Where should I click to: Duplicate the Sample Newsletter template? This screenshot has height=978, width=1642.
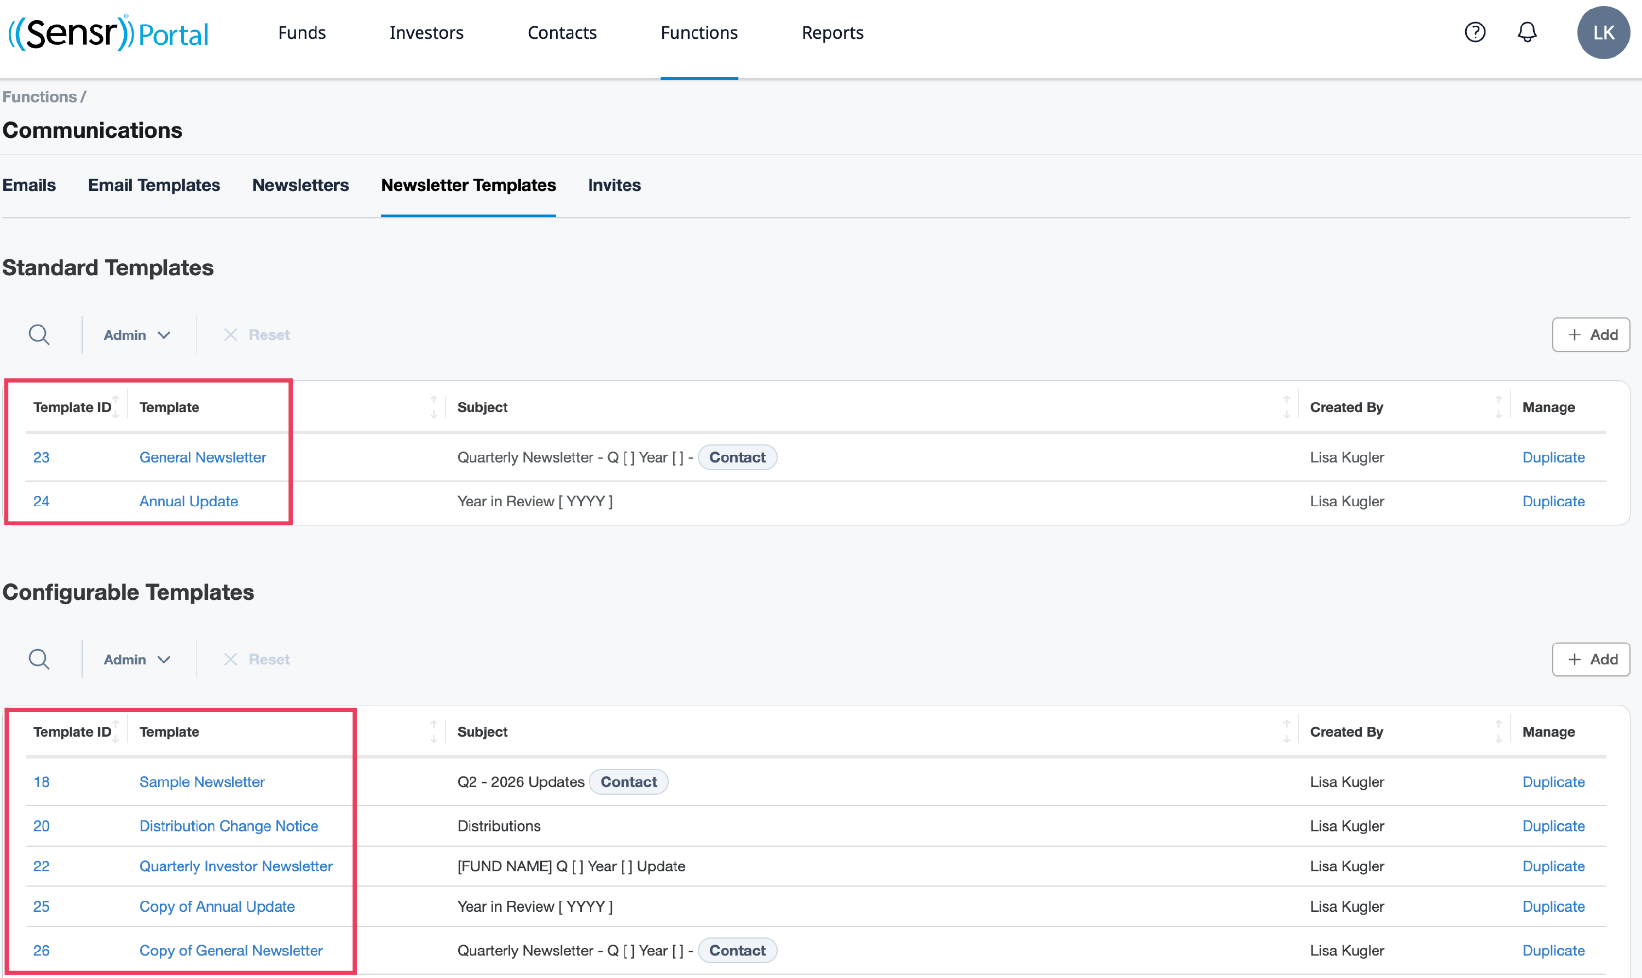[1553, 782]
